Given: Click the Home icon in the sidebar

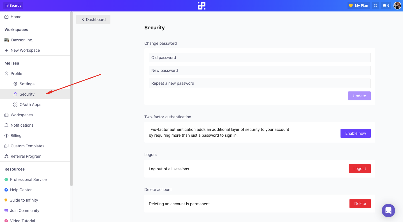Looking at the screenshot, I should pos(6,17).
